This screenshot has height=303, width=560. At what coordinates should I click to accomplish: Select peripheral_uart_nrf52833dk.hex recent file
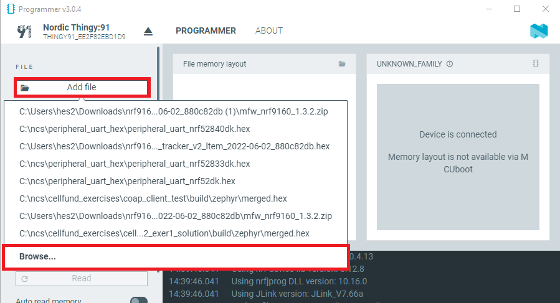point(176,164)
